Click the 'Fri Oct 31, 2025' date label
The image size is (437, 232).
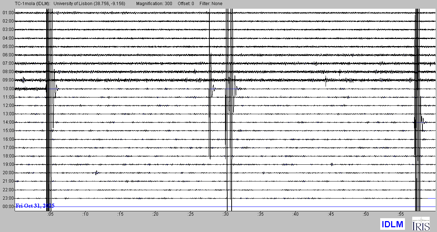click(35, 206)
